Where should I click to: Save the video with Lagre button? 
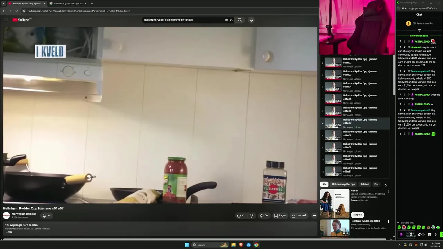click(280, 215)
